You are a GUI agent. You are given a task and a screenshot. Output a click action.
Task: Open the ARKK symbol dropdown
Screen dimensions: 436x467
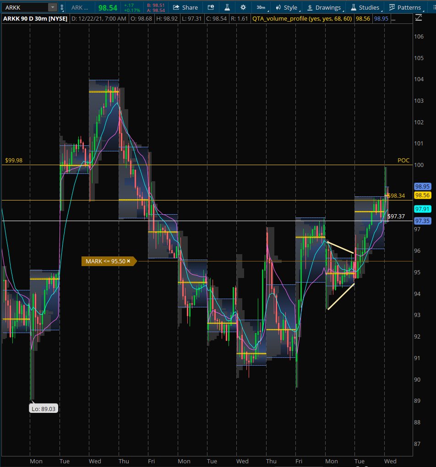51,7
